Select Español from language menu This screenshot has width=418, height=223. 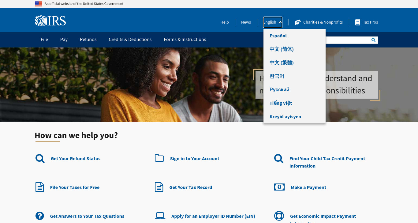tap(278, 36)
